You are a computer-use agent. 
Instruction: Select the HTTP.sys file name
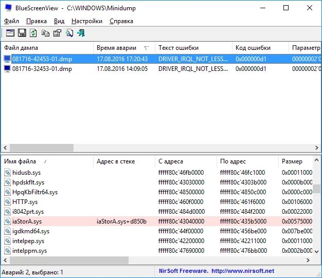tap(25, 202)
